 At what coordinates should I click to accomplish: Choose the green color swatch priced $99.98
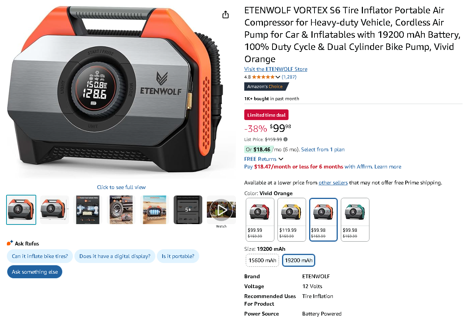355,220
